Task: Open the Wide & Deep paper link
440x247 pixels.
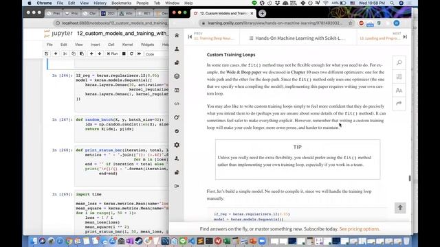Action: click(244, 72)
